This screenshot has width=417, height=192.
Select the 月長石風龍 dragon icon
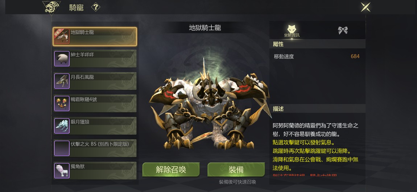click(62, 81)
